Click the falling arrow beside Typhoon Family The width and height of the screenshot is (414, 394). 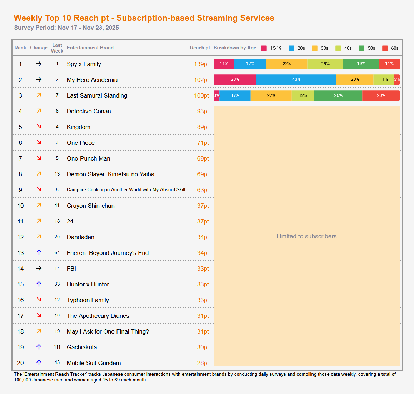(x=39, y=299)
